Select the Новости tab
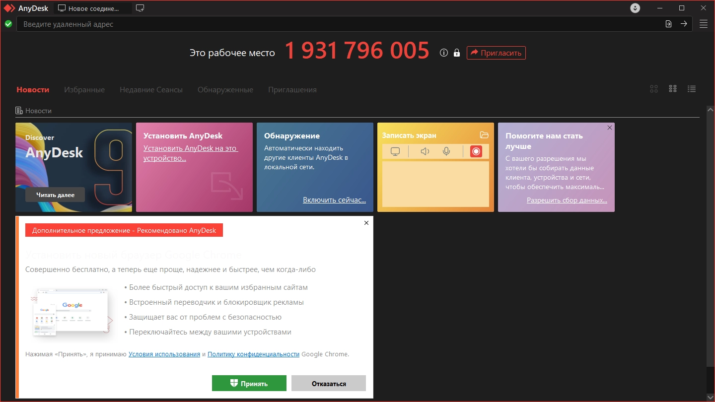This screenshot has width=715, height=402. tap(33, 90)
